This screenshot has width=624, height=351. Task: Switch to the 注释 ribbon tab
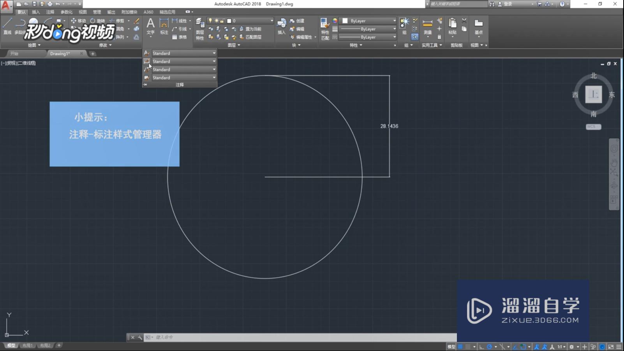click(x=50, y=12)
